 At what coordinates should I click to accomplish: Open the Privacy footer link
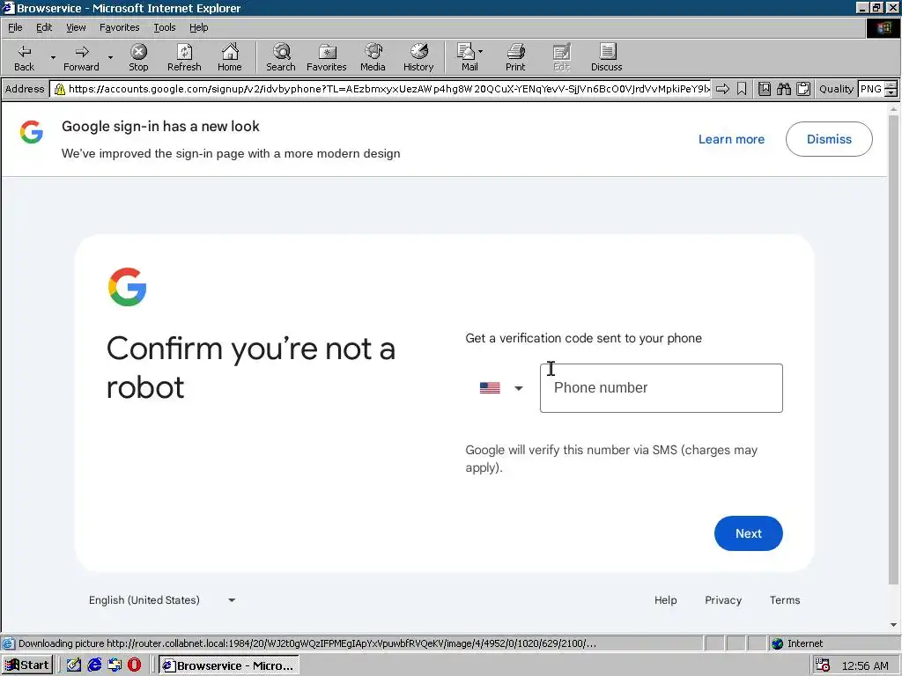[723, 600]
